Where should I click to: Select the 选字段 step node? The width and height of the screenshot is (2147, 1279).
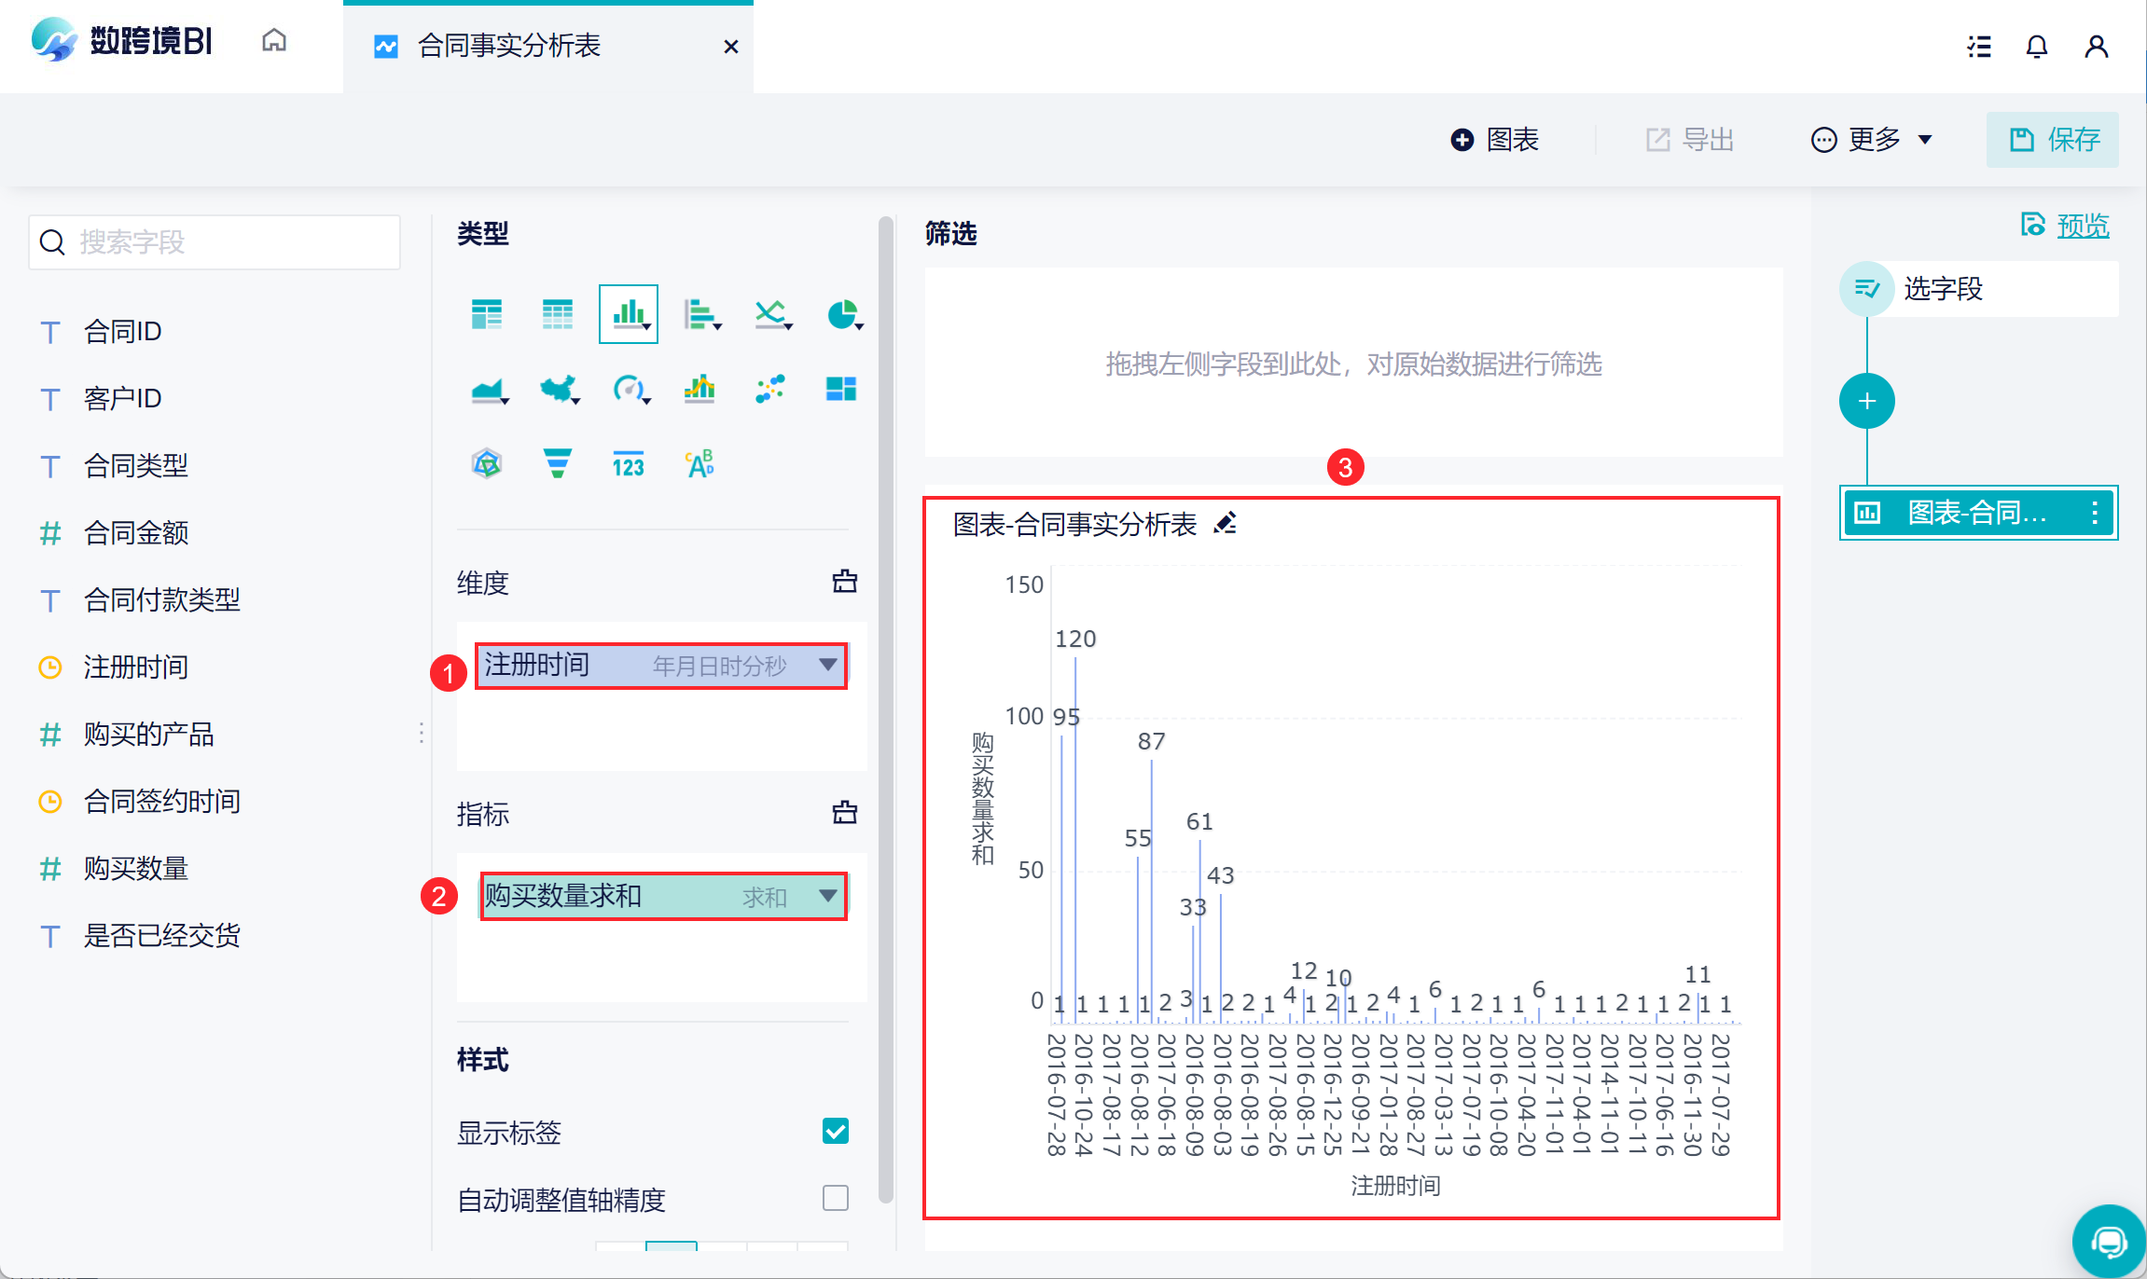point(1979,289)
